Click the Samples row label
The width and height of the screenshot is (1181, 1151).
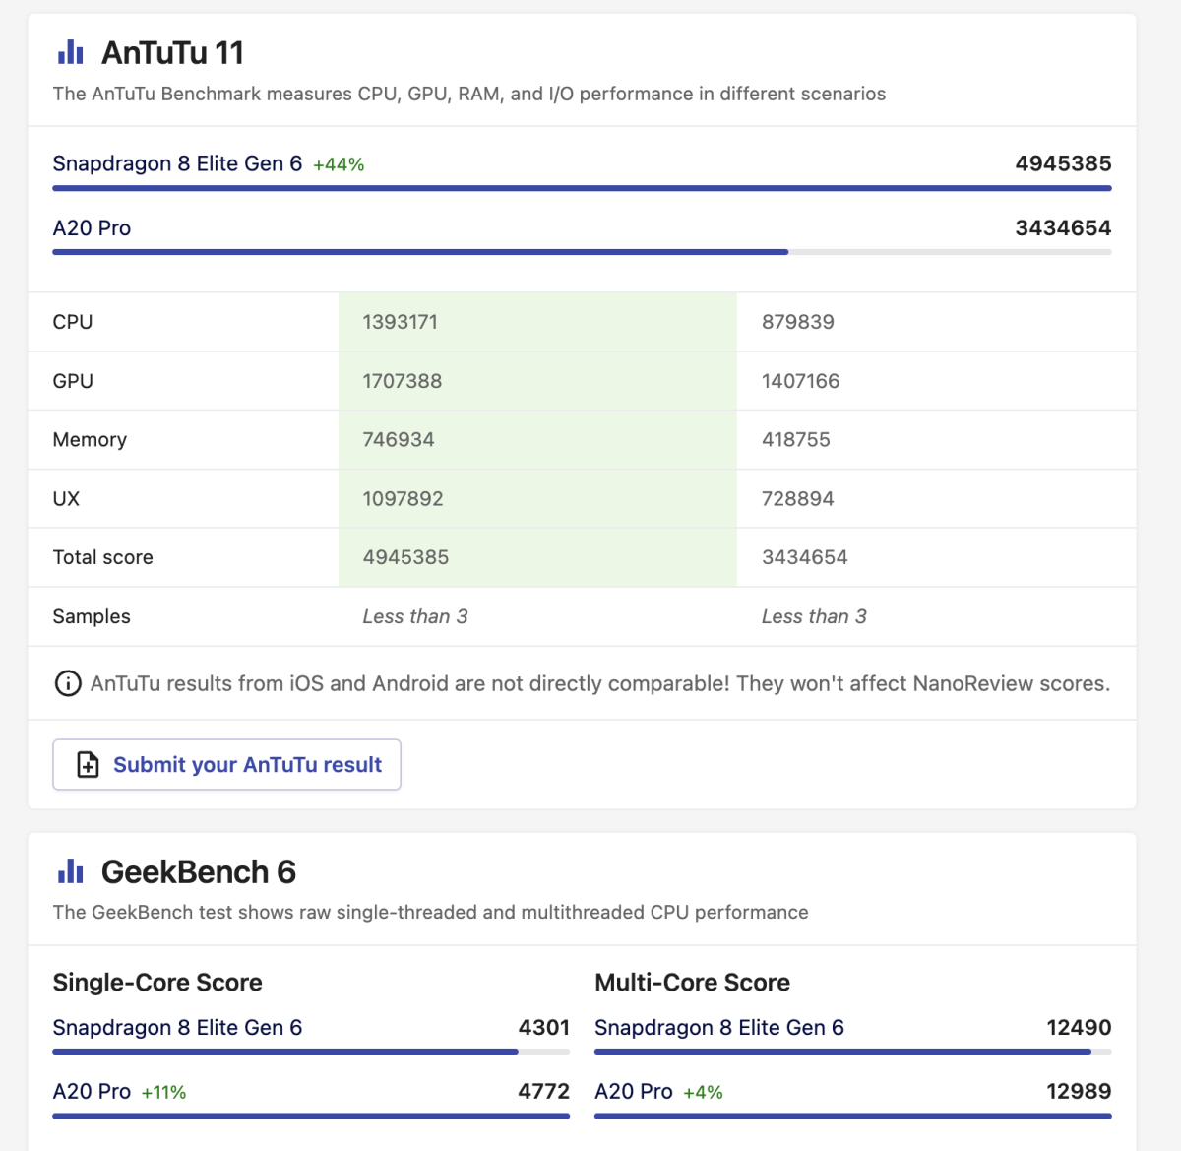92,616
